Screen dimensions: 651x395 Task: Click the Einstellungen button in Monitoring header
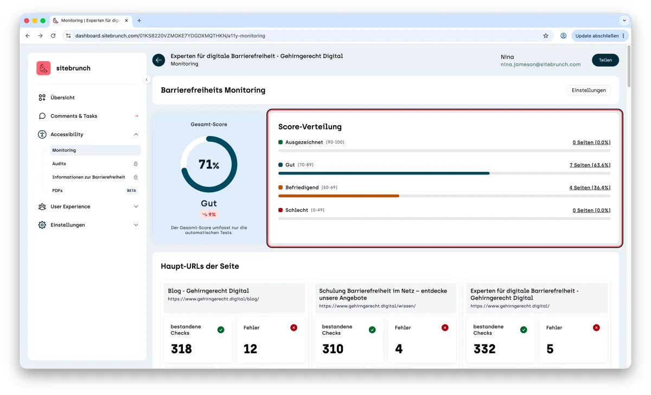[589, 90]
